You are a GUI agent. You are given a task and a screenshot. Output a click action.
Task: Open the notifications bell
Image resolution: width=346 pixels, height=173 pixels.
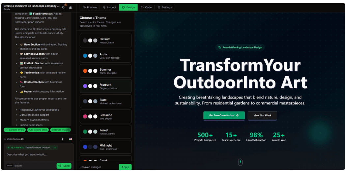pos(63,7)
